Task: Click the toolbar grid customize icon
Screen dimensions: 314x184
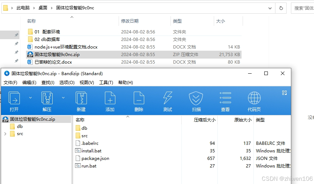Action: pyautogui.click(x=284, y=93)
